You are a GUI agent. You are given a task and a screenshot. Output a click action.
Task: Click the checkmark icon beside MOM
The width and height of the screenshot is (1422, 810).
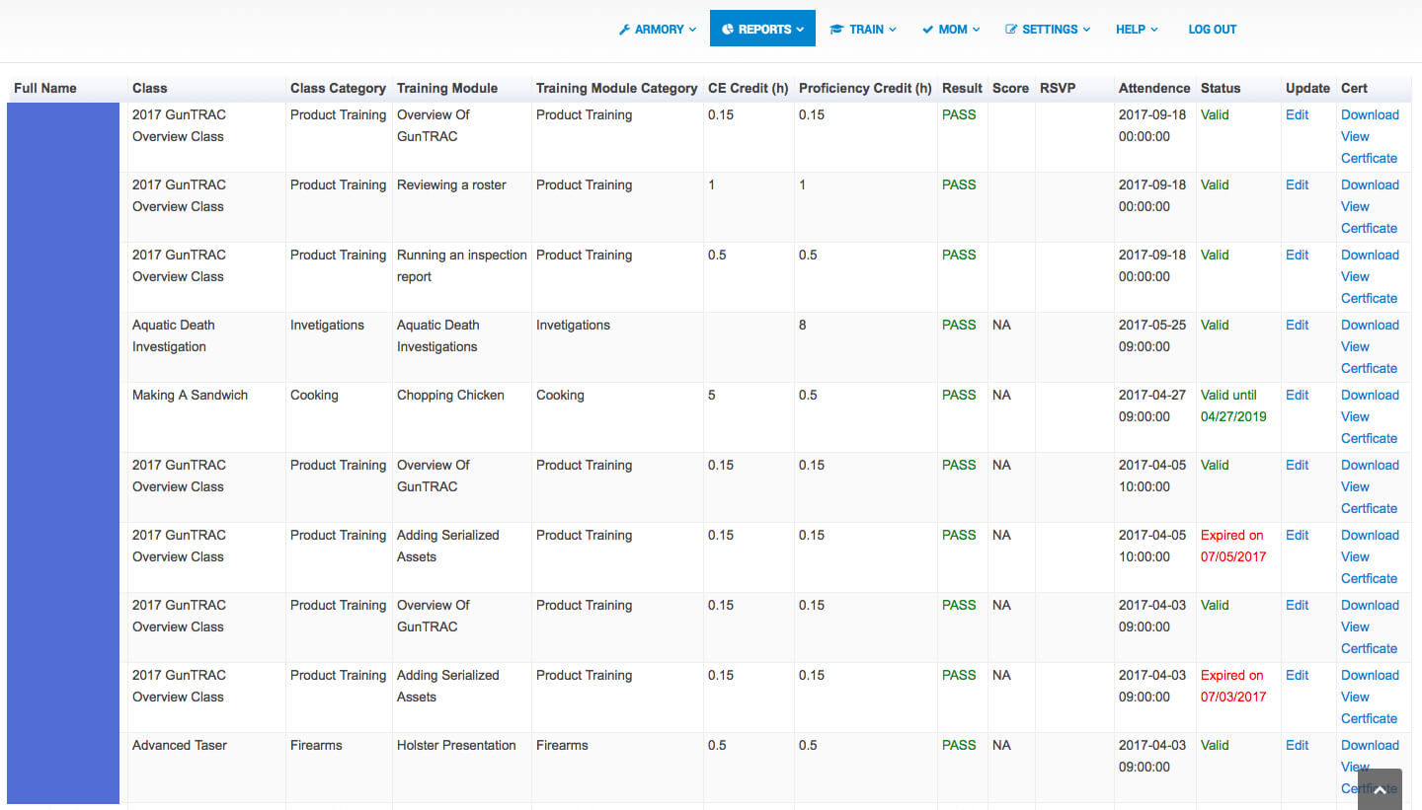pyautogui.click(x=927, y=30)
